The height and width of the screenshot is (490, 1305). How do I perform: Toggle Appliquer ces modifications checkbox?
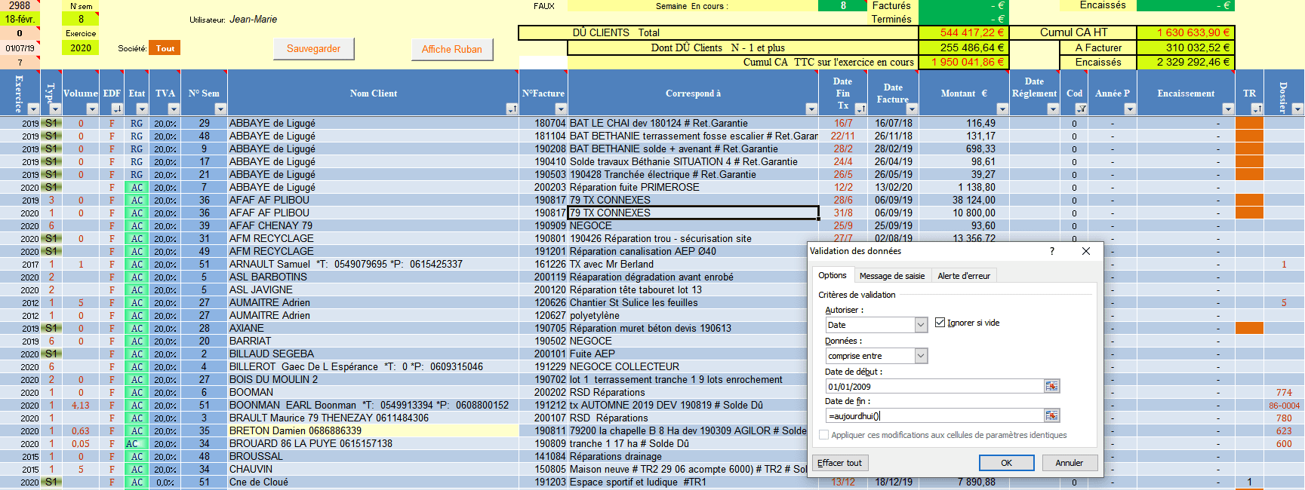coord(824,435)
